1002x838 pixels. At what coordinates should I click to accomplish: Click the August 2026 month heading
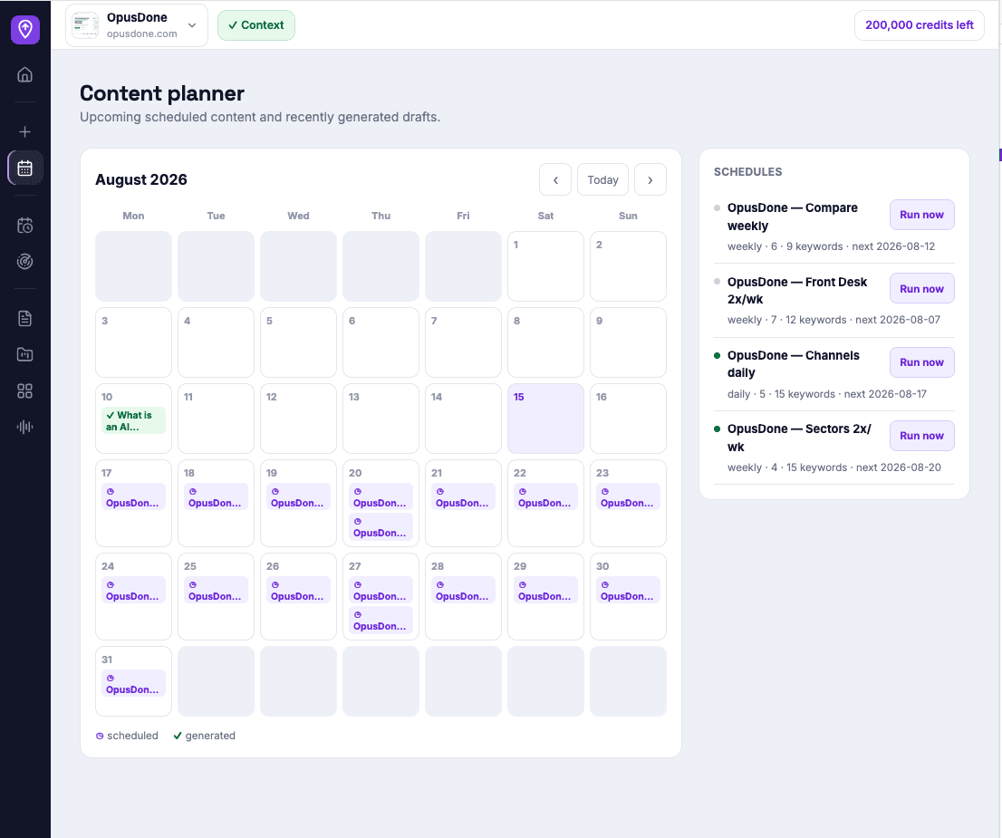click(141, 179)
